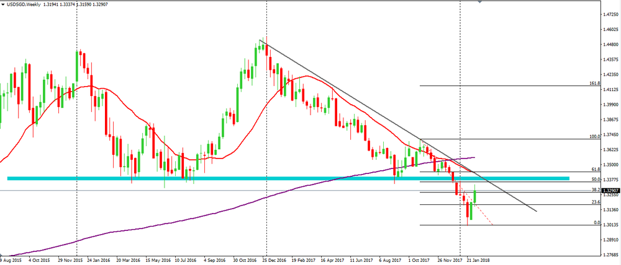Click the chart shift triangle marker at top

pos(480,2)
